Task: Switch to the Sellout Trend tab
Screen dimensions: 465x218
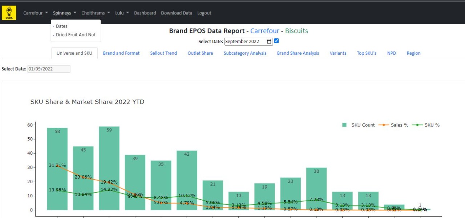Action: coord(163,53)
